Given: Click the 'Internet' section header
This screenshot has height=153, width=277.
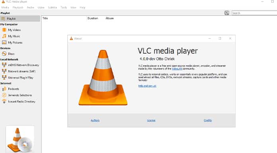Looking at the screenshot, I should (x=6, y=83).
